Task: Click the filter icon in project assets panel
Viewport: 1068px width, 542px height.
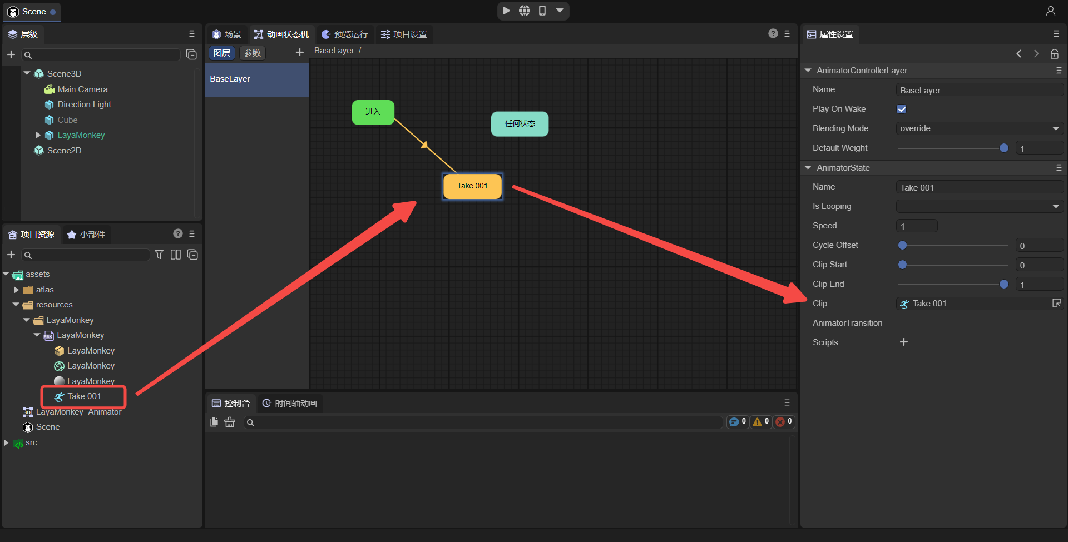Action: (159, 255)
